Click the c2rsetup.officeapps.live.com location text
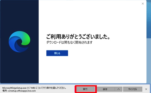The height and width of the screenshot is (93, 151). (x=22, y=91)
